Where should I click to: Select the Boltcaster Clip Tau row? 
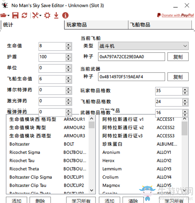coord(48,185)
